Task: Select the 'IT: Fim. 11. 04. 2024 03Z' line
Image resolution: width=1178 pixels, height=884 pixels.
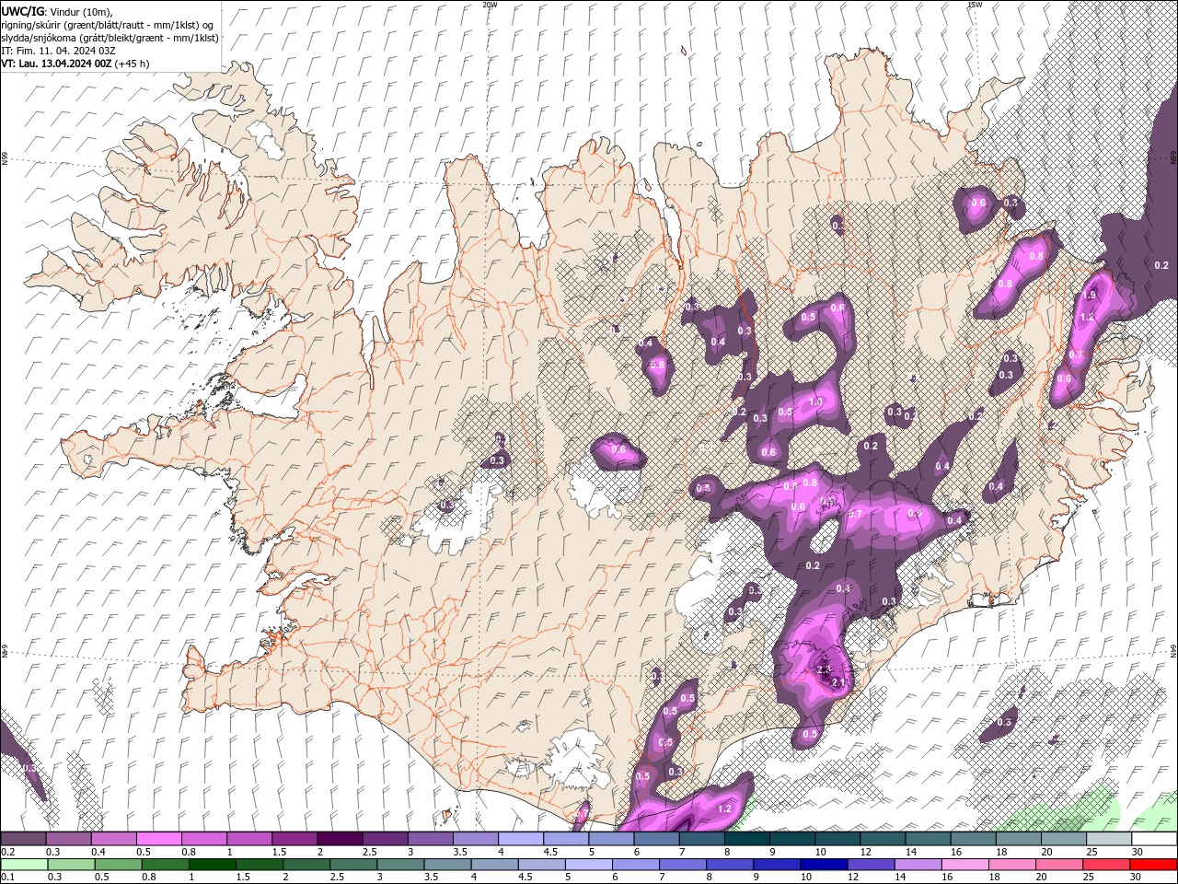Action: coord(59,51)
